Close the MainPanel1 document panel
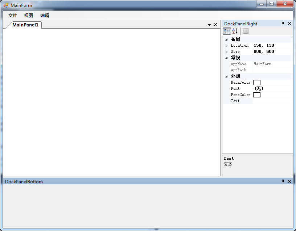Screen dimensions: 296x231 click(x=215, y=25)
